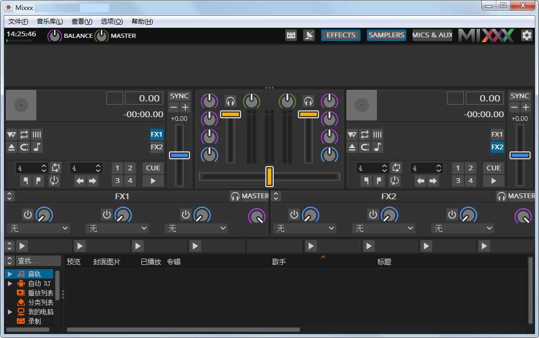Toggle the EFFECTS section button

pos(341,35)
